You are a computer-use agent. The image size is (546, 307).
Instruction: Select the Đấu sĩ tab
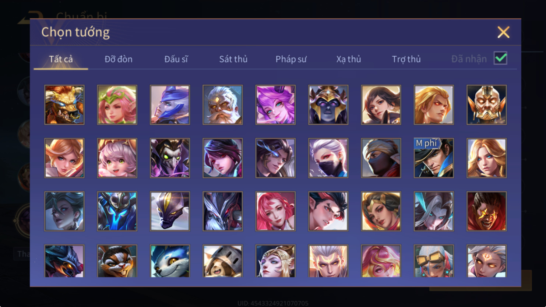pyautogui.click(x=176, y=59)
